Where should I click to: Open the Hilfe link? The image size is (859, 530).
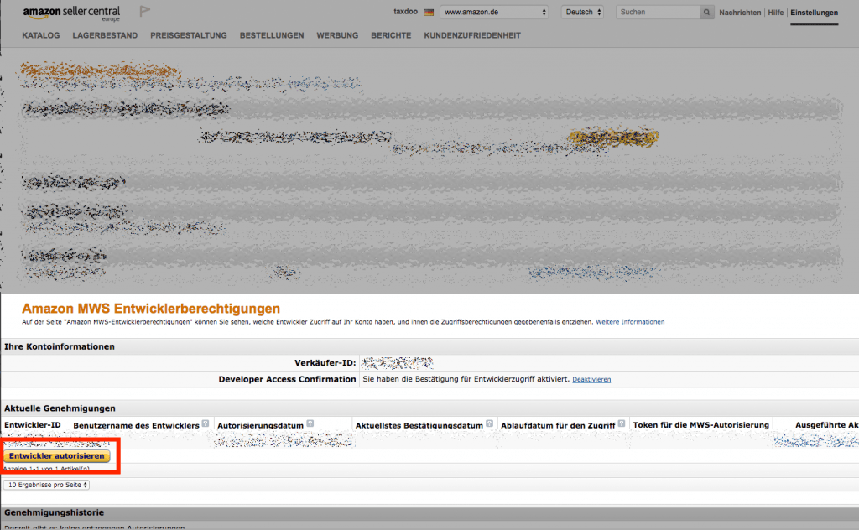coord(776,12)
